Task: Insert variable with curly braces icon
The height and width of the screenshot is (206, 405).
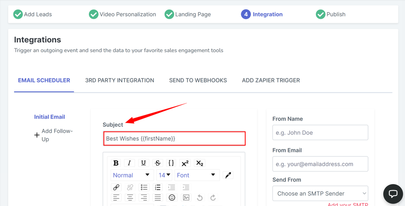Action: coord(171,163)
